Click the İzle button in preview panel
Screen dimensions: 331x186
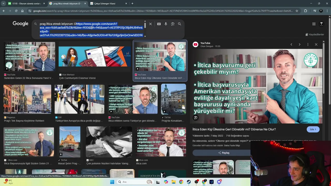point(313,129)
